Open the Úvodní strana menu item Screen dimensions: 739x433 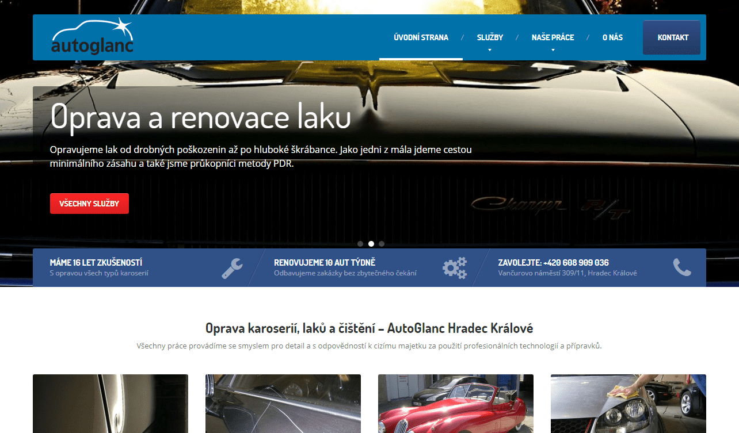[x=421, y=37]
